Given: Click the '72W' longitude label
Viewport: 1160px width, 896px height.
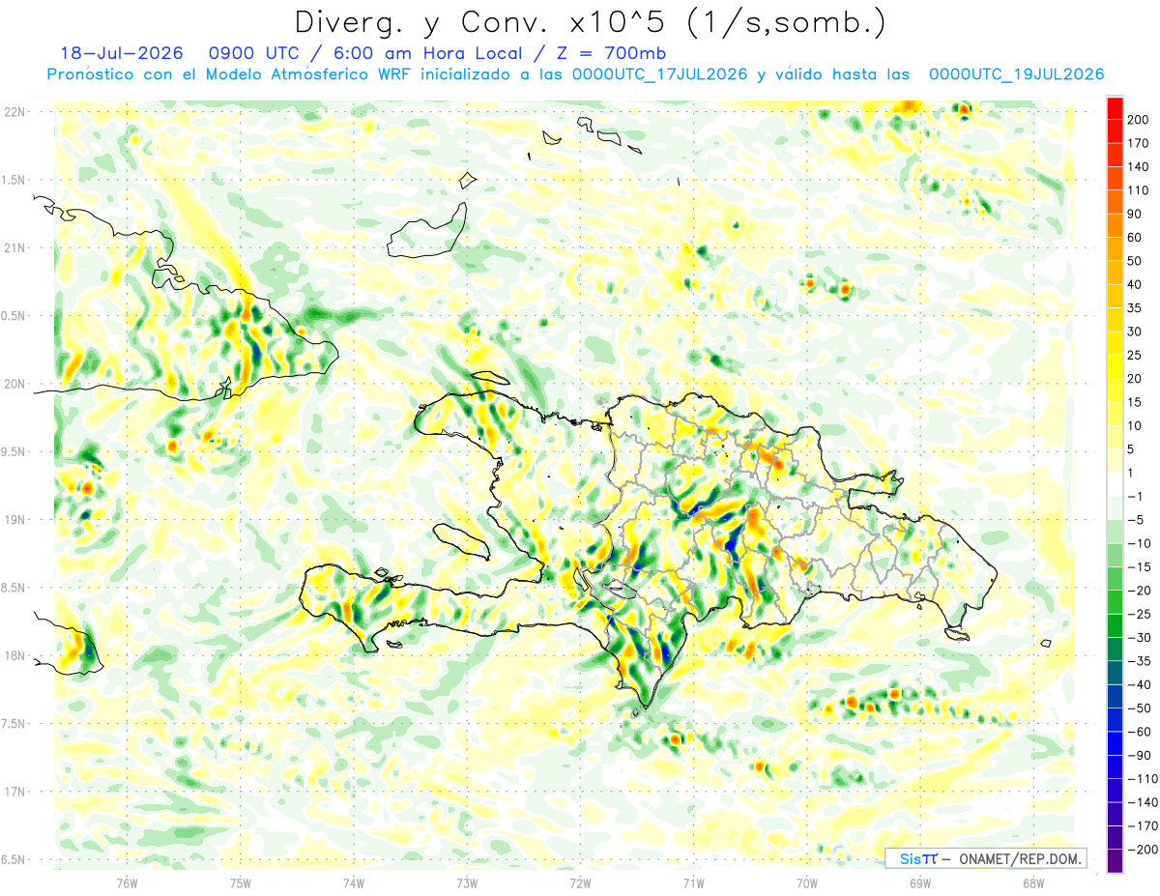Looking at the screenshot, I should tap(580, 882).
